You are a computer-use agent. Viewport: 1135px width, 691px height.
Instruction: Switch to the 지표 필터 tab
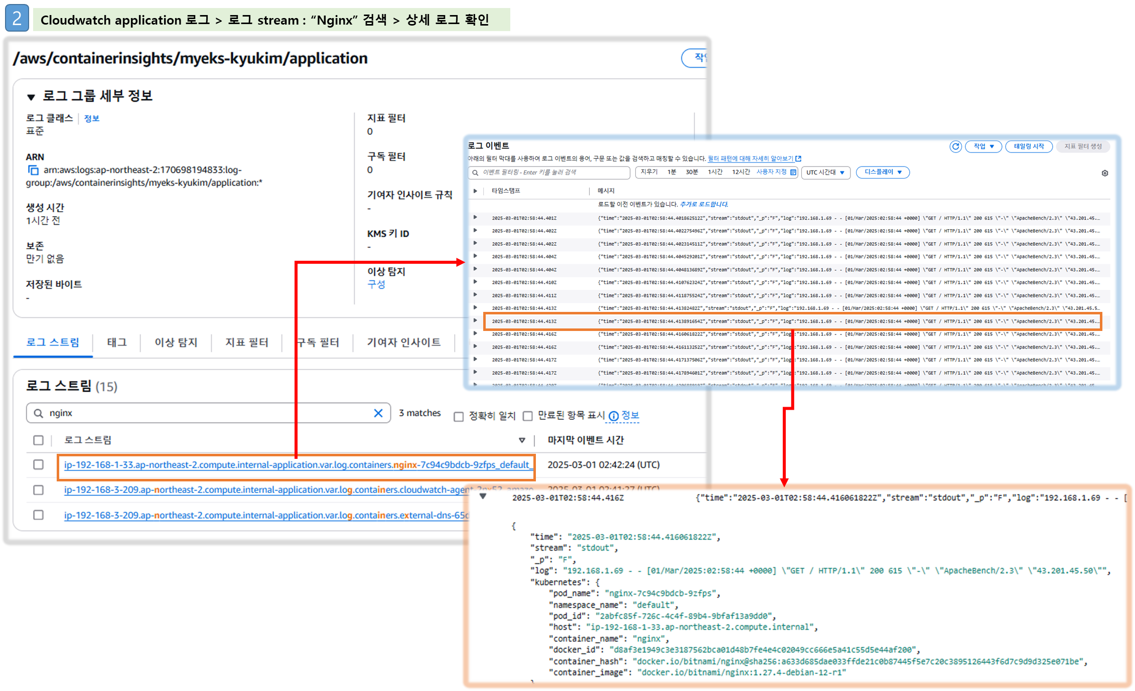pyautogui.click(x=247, y=342)
